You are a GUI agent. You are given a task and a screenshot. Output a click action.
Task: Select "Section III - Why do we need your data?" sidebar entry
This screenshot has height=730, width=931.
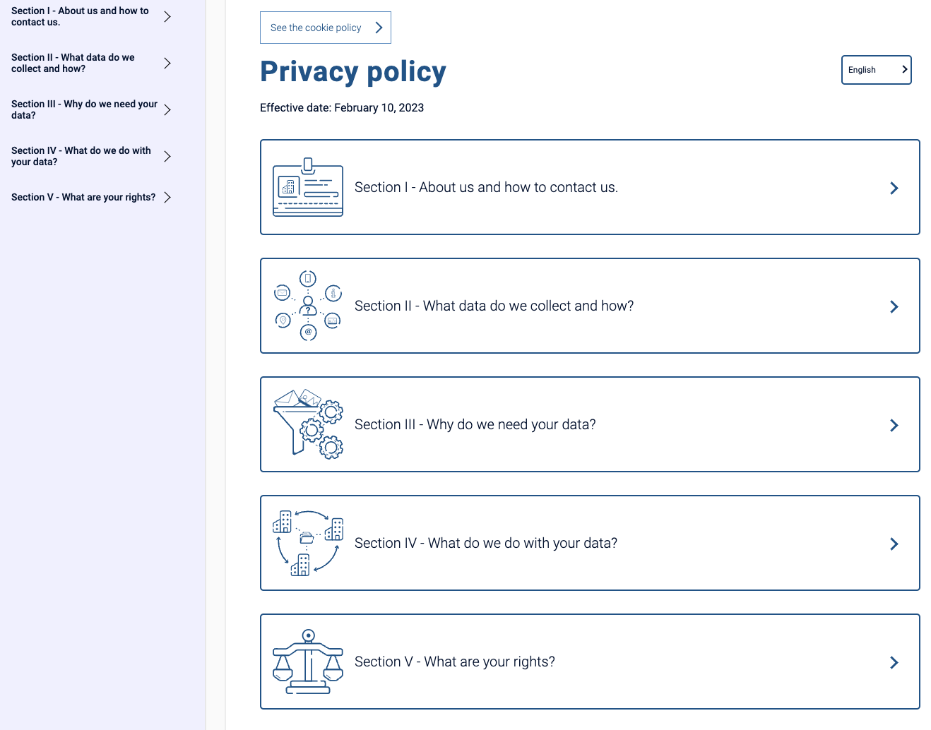click(84, 109)
